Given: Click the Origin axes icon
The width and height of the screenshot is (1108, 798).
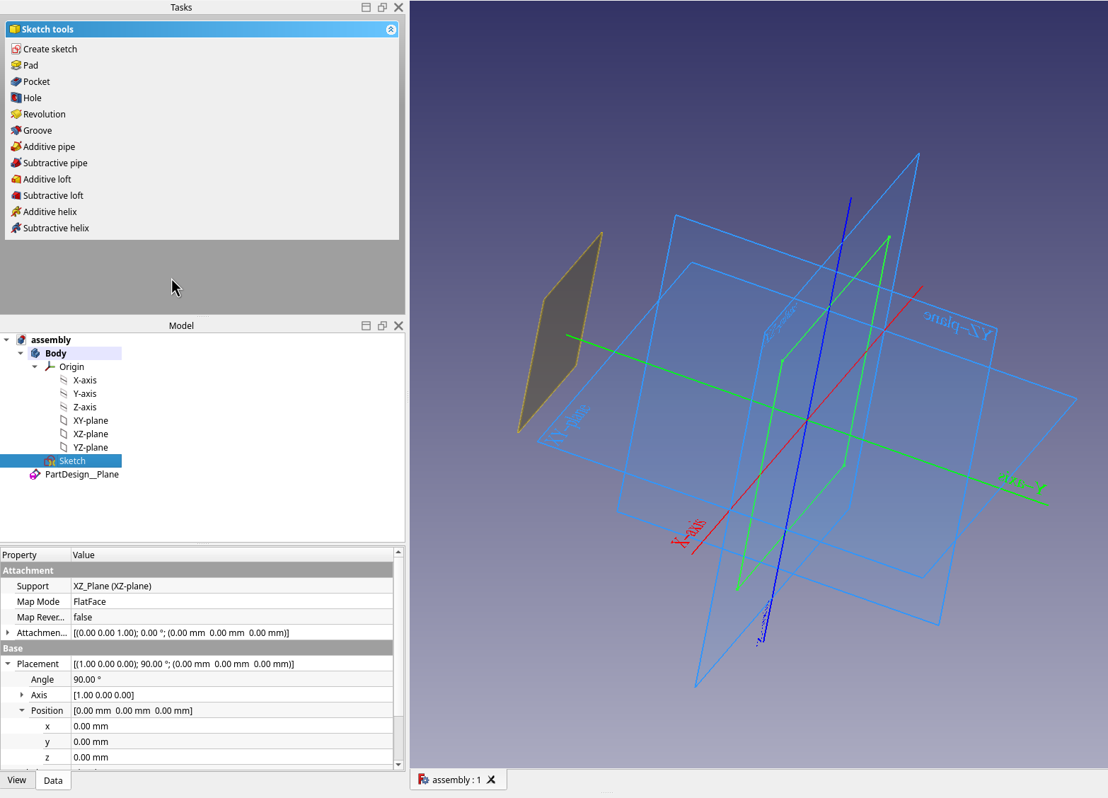Looking at the screenshot, I should click(x=50, y=366).
